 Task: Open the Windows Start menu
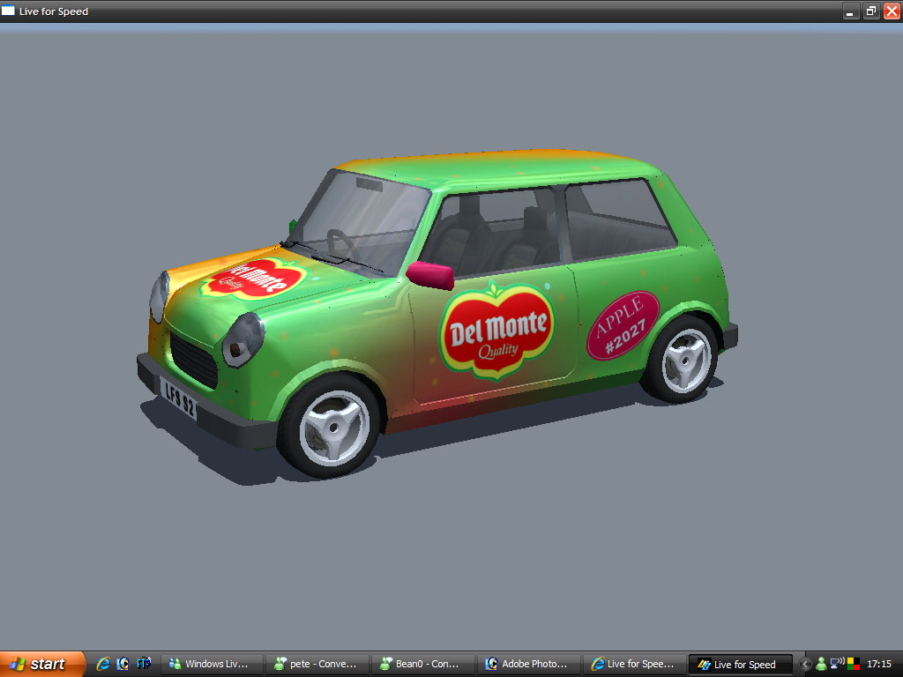point(41,664)
